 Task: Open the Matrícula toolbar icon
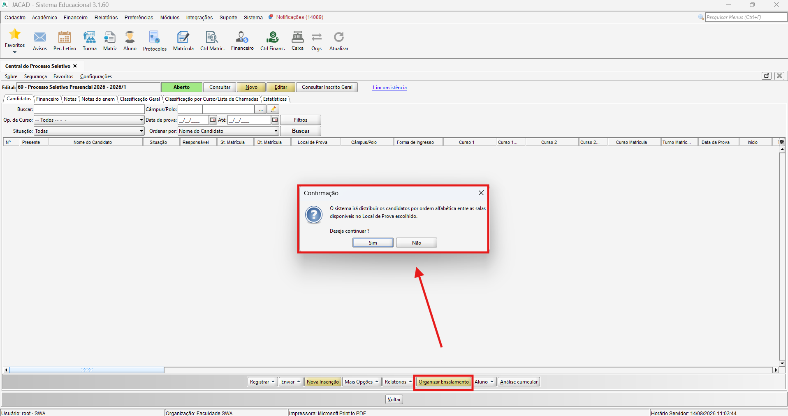click(183, 37)
